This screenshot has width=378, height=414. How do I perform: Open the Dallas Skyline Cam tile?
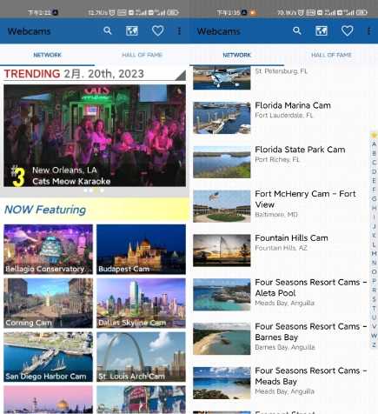click(x=141, y=303)
